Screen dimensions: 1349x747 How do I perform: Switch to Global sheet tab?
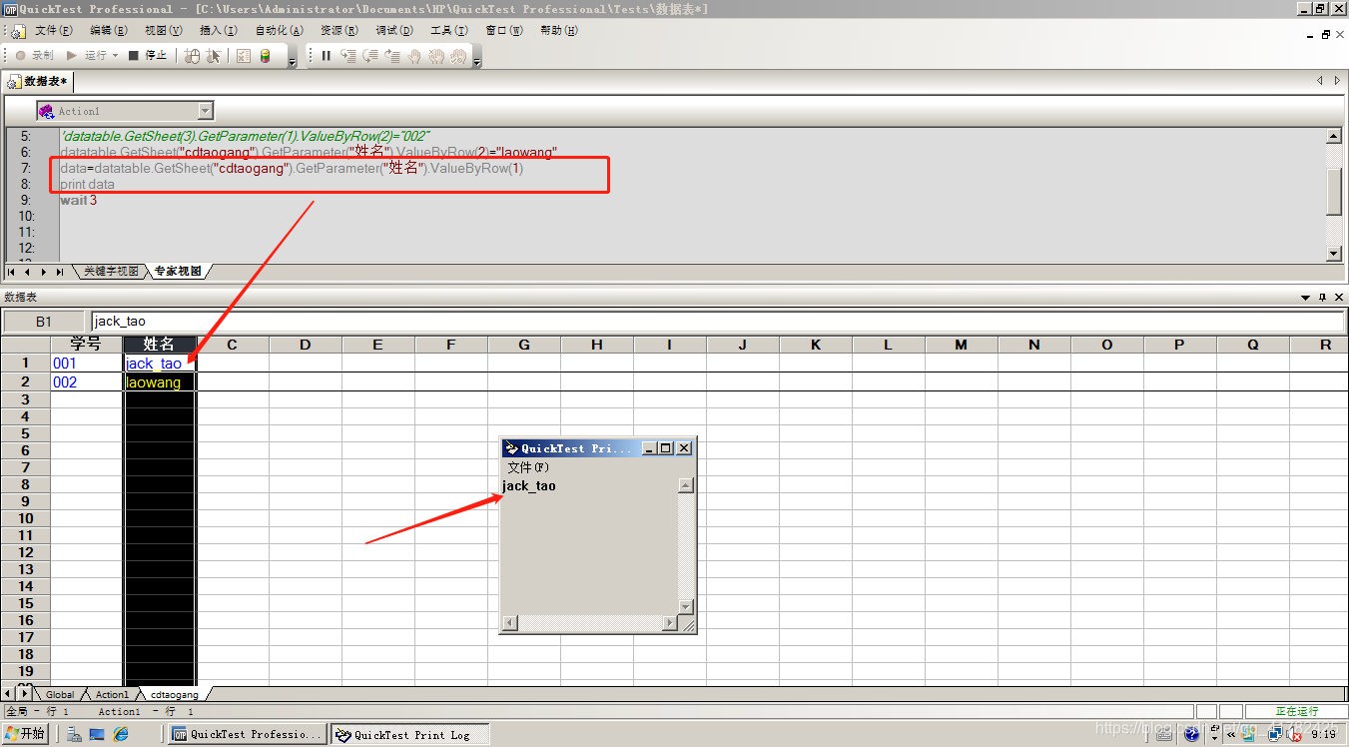[60, 694]
